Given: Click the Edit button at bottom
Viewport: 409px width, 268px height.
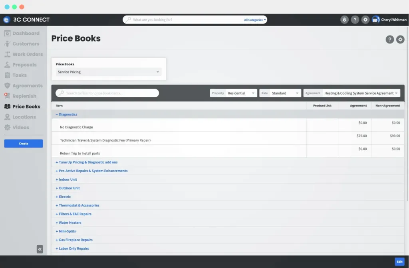Looking at the screenshot, I should pos(399,262).
